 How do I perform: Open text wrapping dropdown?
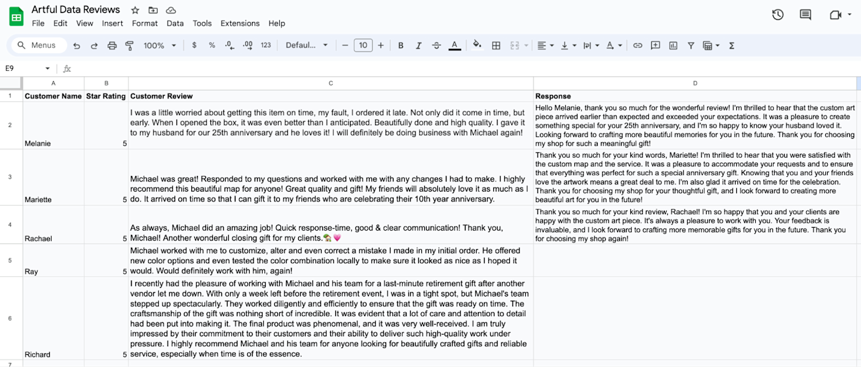click(x=591, y=45)
